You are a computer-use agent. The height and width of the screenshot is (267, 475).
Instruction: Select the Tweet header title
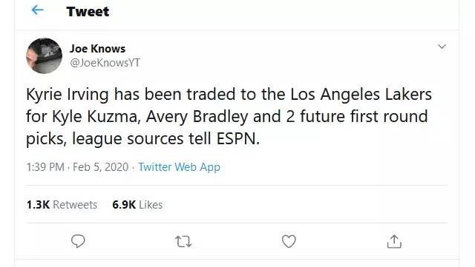tap(88, 12)
